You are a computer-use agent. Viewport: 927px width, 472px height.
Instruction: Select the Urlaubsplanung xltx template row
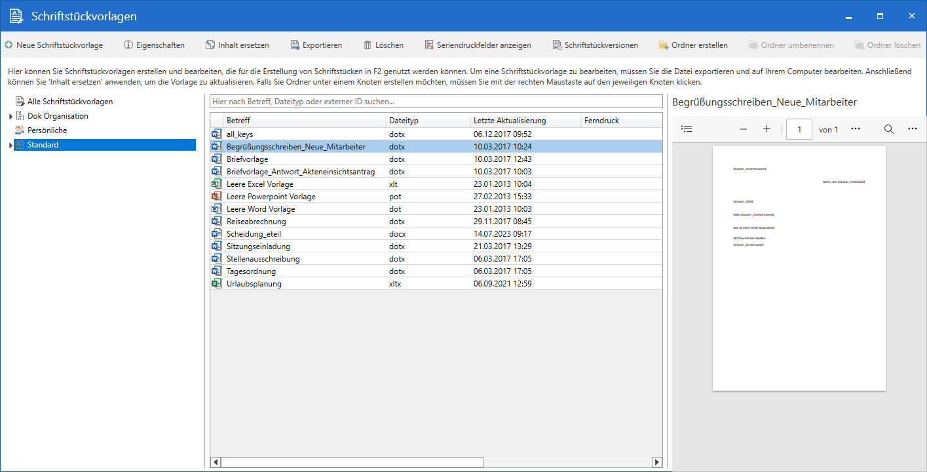254,284
